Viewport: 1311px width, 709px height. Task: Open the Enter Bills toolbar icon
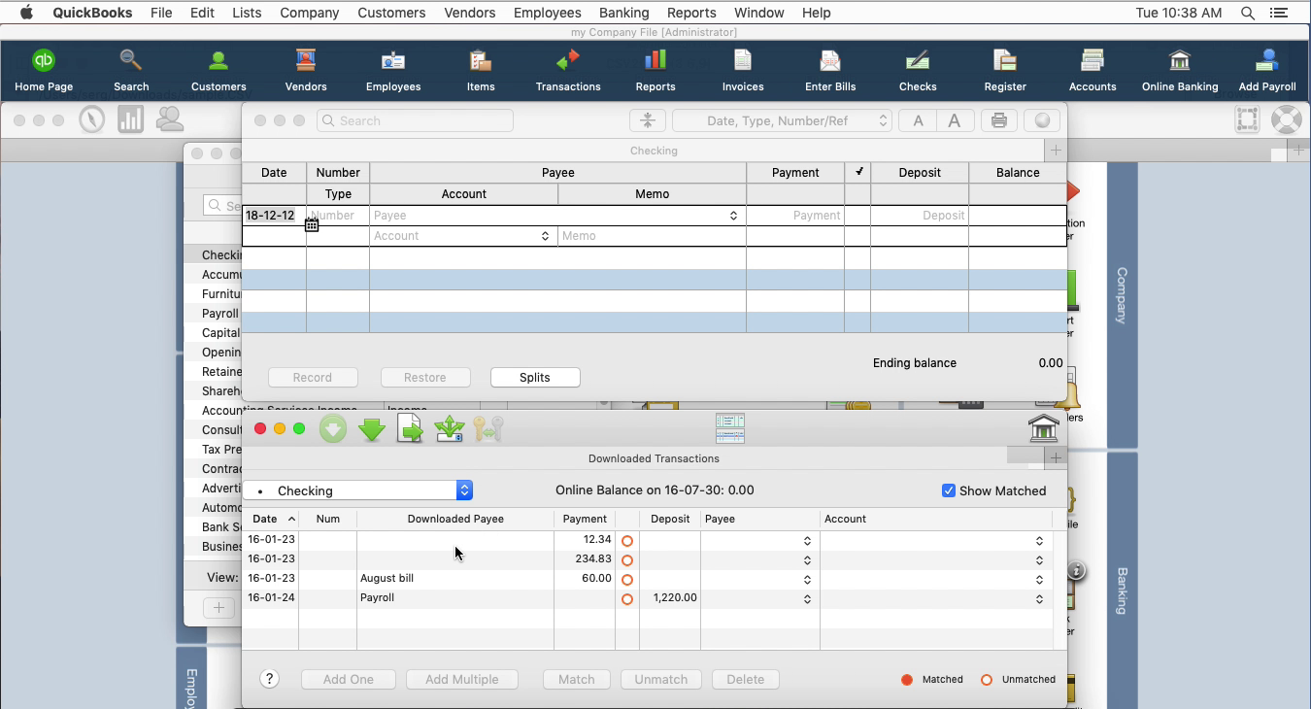tap(830, 70)
